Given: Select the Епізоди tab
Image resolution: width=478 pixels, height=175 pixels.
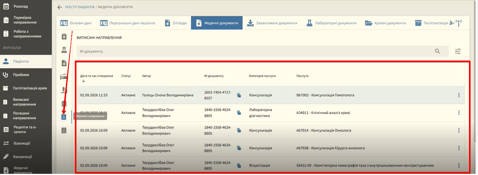Looking at the screenshot, I should 175,23.
